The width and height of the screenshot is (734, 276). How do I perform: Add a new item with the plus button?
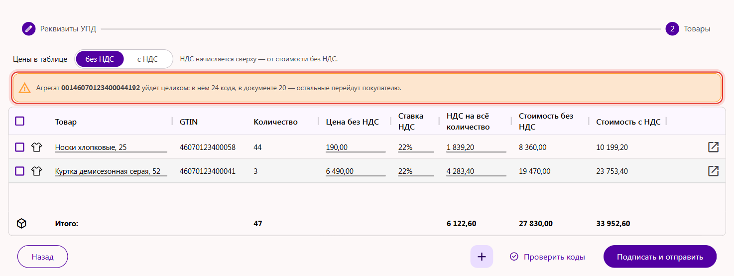[482, 257]
